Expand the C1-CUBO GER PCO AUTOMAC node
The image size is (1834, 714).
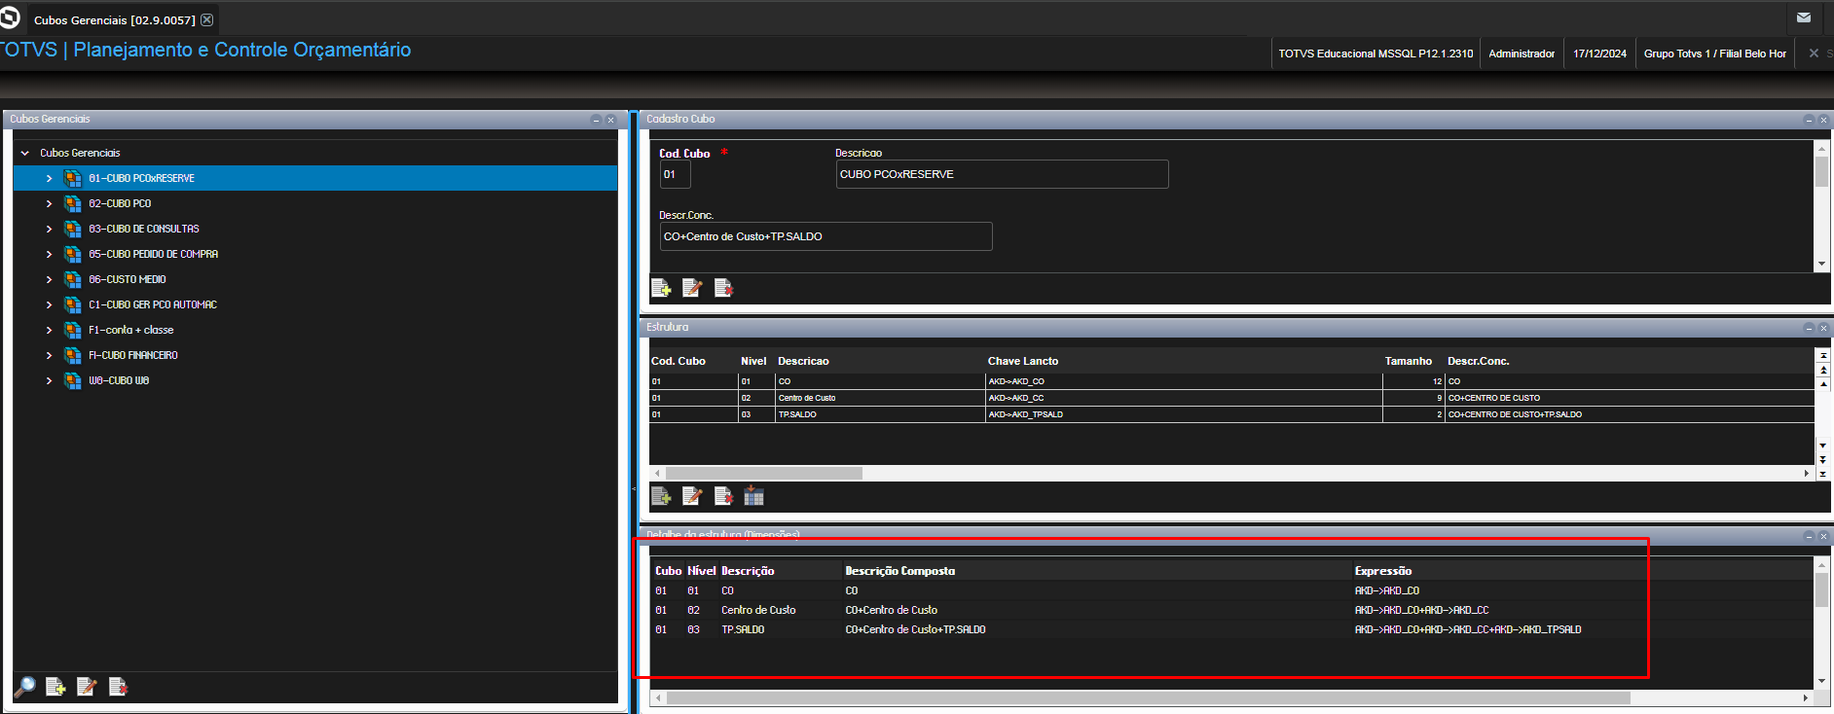point(49,304)
